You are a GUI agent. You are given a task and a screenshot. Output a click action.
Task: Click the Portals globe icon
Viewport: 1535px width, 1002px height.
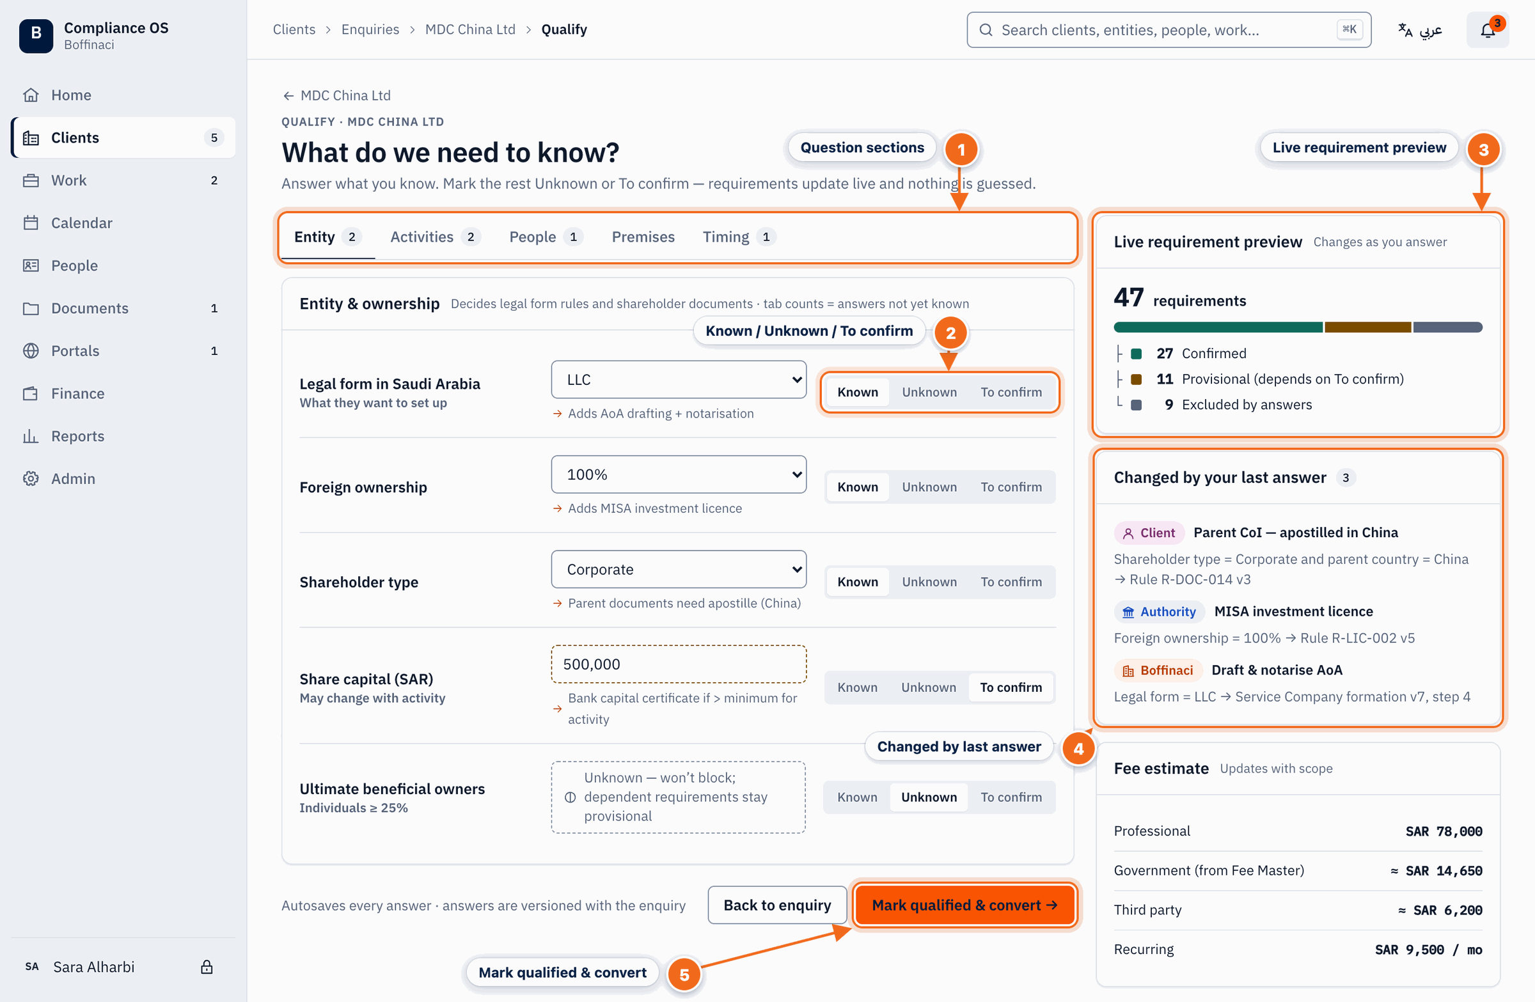click(31, 350)
